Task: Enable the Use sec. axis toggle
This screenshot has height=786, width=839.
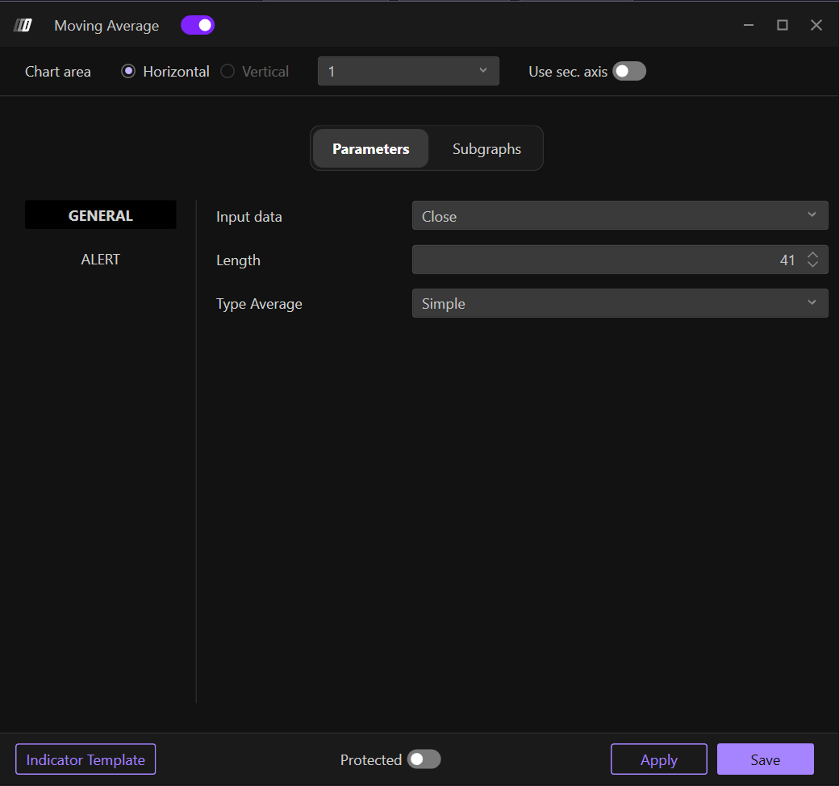Action: pos(629,72)
